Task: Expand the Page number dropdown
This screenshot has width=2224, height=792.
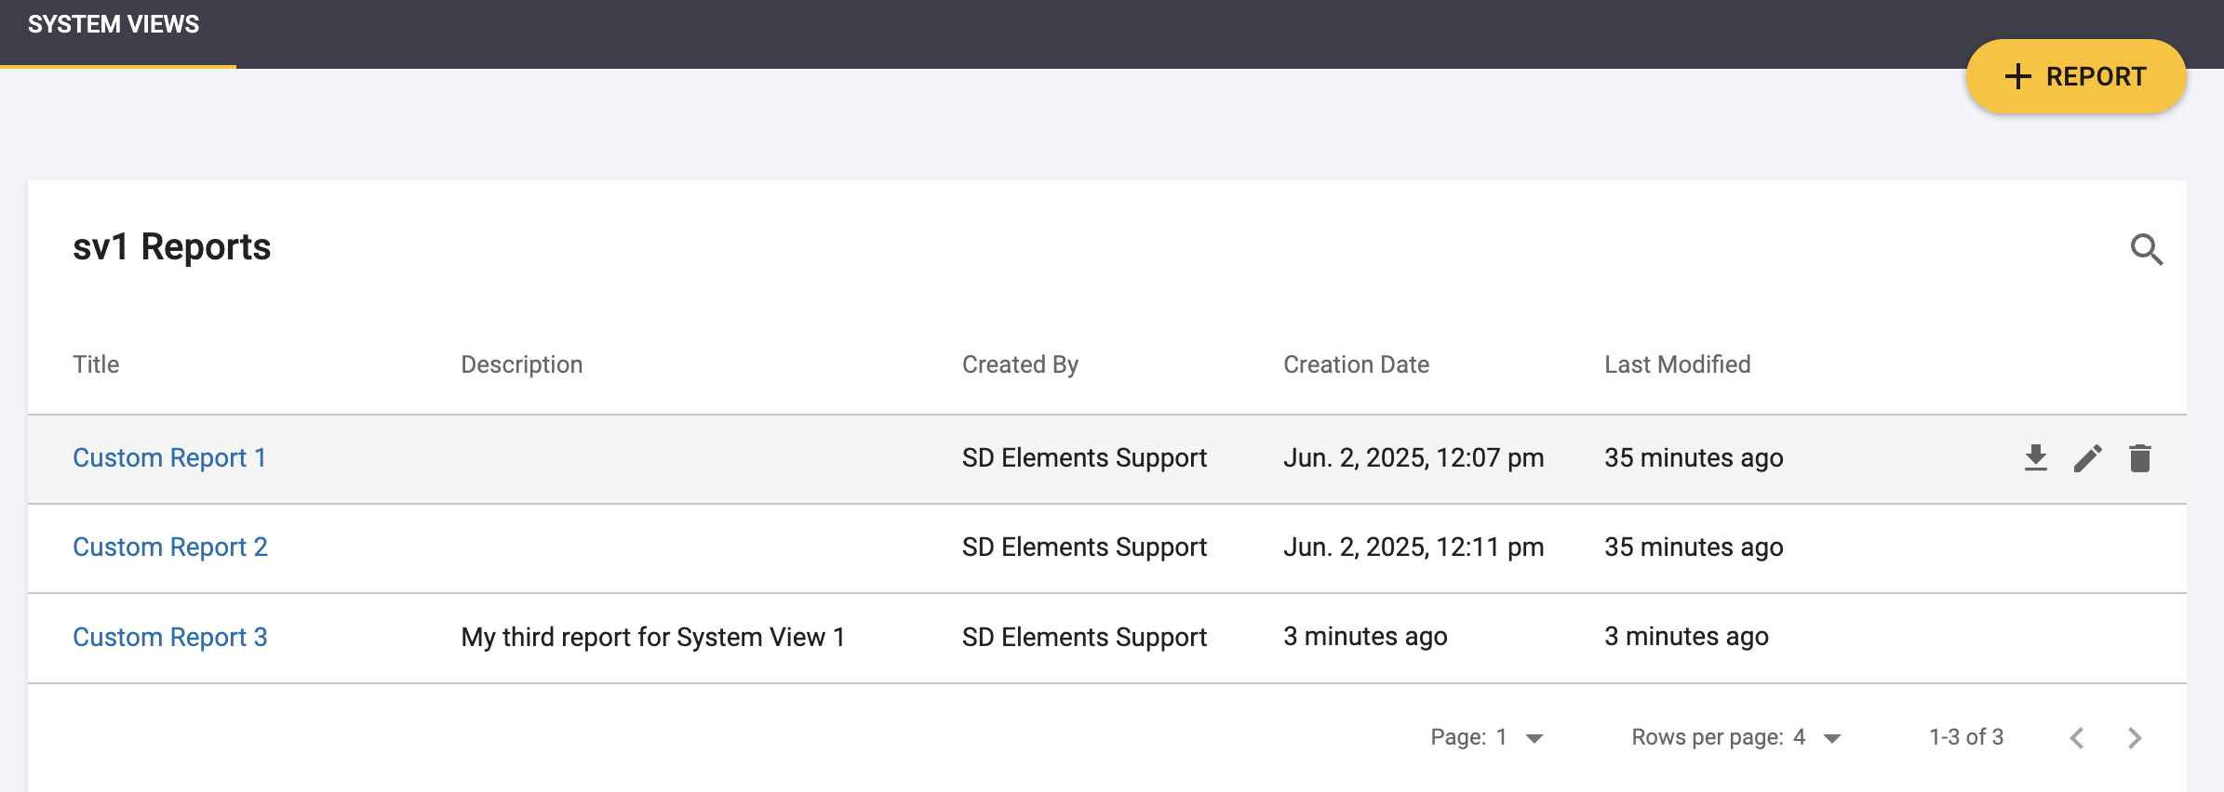Action: click(1534, 738)
